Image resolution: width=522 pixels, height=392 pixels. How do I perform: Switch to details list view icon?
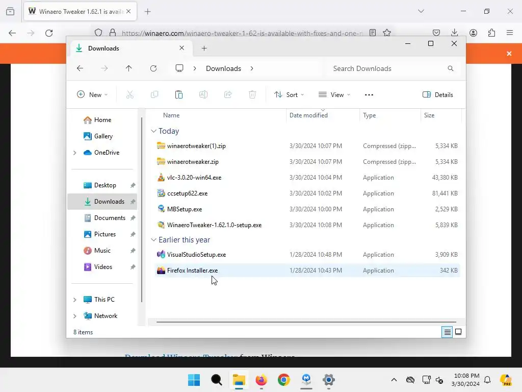[x=447, y=332]
